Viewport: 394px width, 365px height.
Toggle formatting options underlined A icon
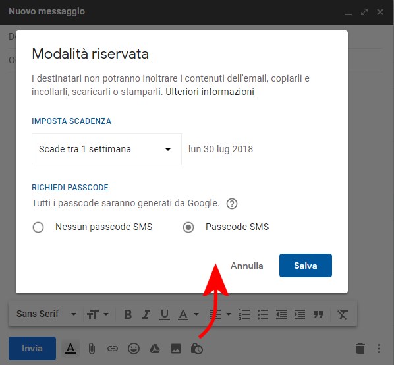tap(70, 349)
